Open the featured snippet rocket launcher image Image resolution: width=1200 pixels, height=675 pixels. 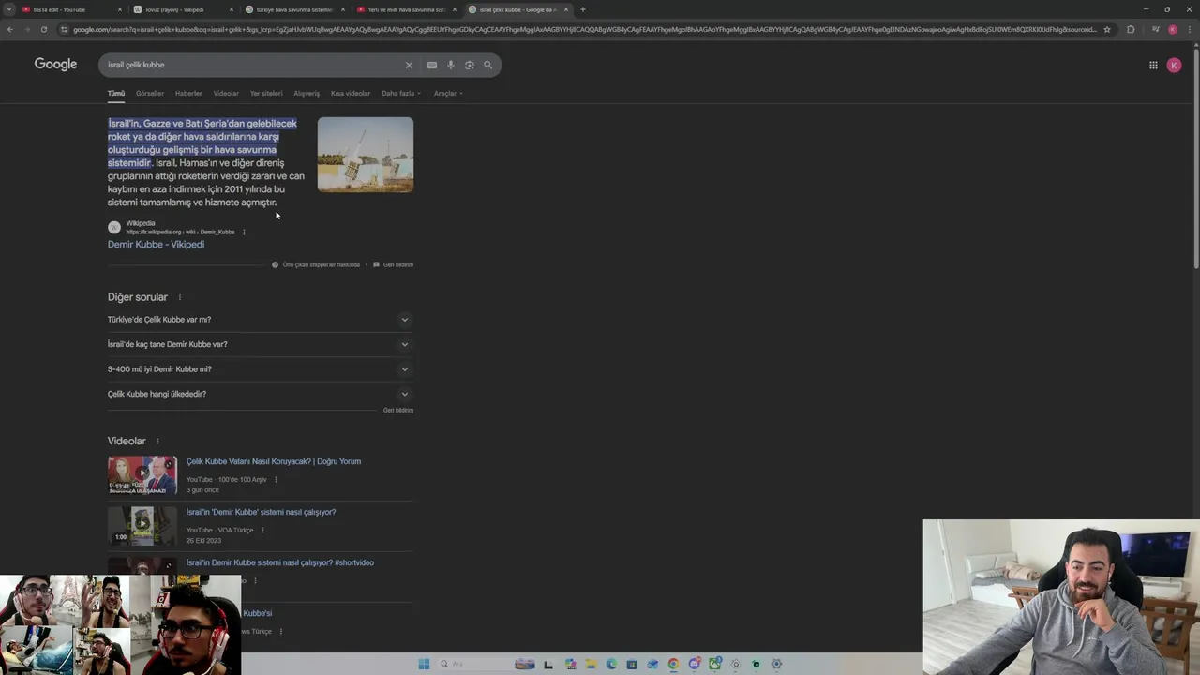(x=366, y=155)
